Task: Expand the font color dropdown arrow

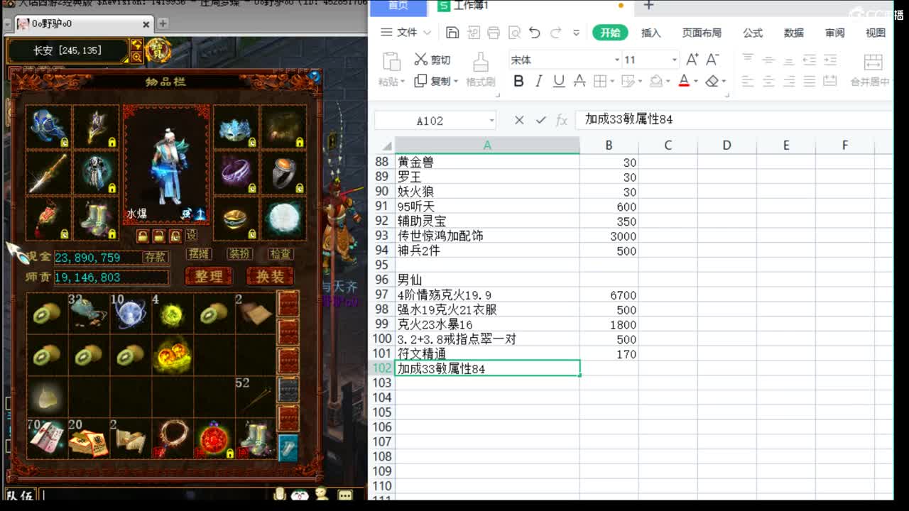Action: tap(696, 82)
